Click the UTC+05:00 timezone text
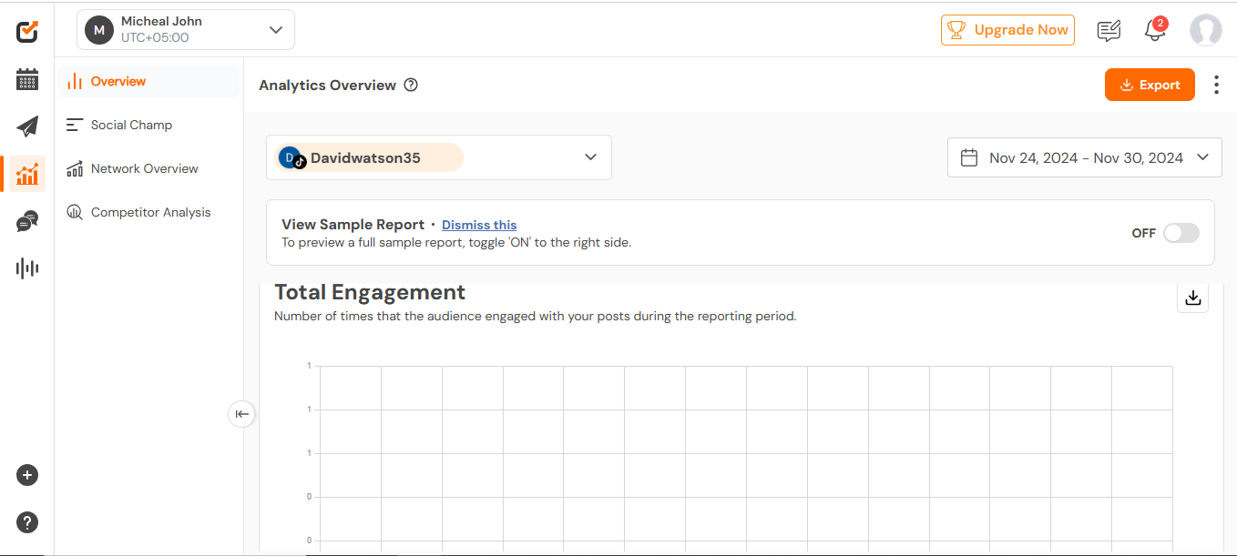Image resolution: width=1237 pixels, height=556 pixels. tap(155, 38)
